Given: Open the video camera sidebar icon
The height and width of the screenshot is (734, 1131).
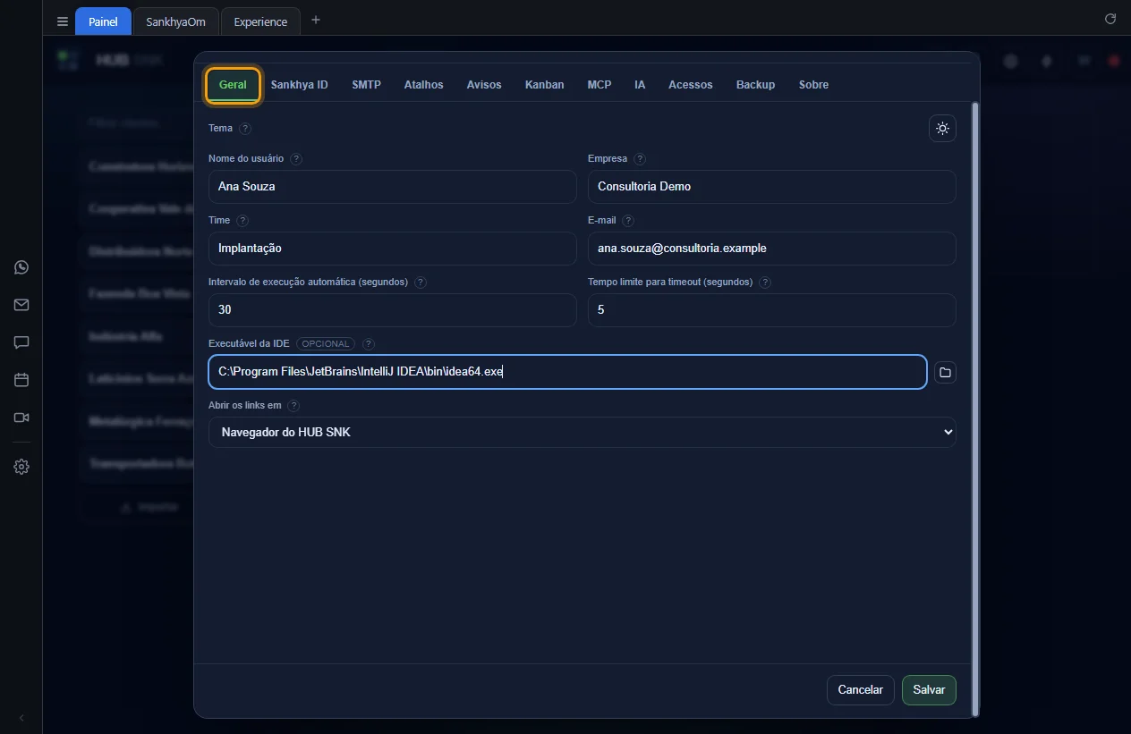Looking at the screenshot, I should [21, 418].
